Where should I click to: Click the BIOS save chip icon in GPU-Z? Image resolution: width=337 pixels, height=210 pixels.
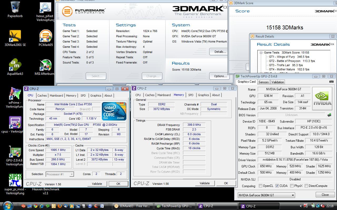tap(329, 115)
